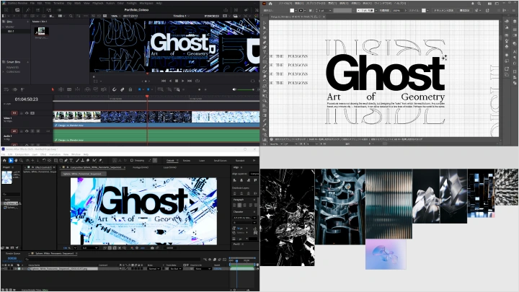Click the camera snapshot icon below After Effects viewer
This screenshot has width=519, height=292.
pyautogui.click(x=152, y=247)
